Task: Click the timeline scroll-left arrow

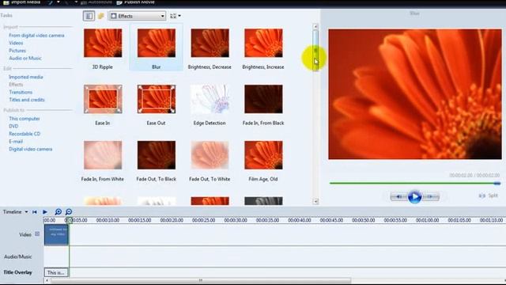Action: pos(47,280)
